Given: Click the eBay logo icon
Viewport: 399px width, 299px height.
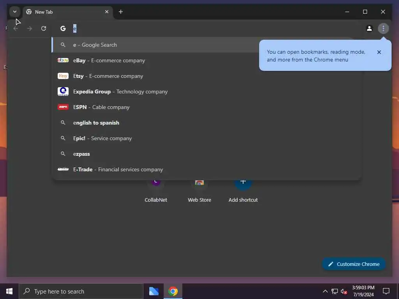Looking at the screenshot, I should pos(63,60).
